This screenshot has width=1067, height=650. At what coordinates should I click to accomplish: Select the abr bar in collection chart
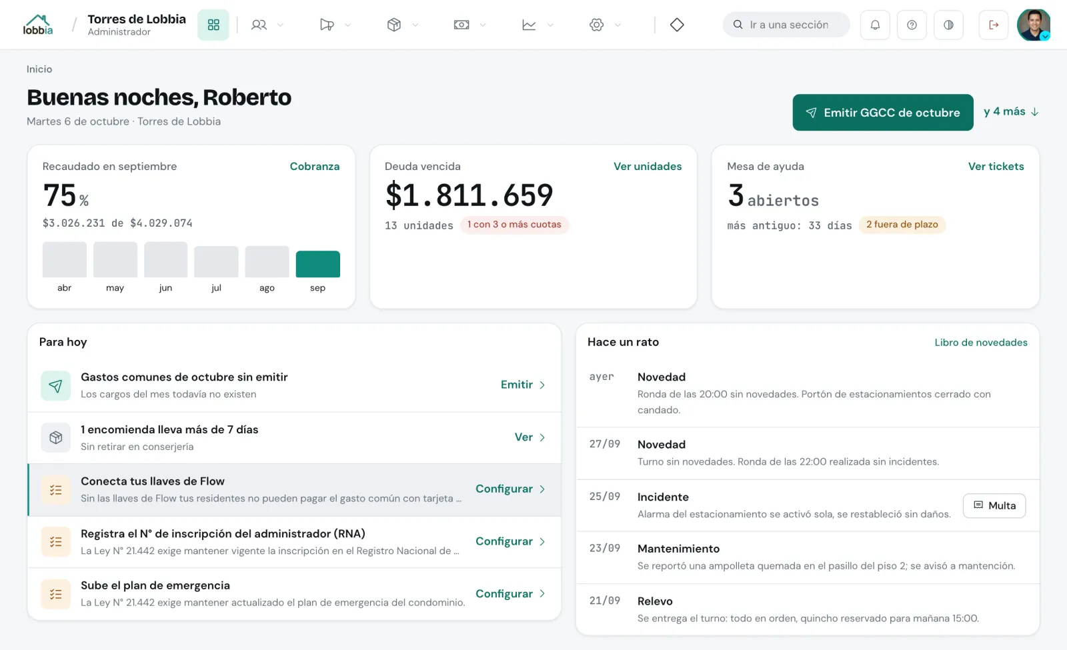(x=64, y=259)
